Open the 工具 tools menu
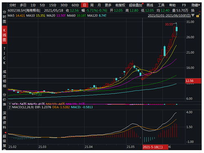Viewport: 204px width, 153px height. point(161,5)
